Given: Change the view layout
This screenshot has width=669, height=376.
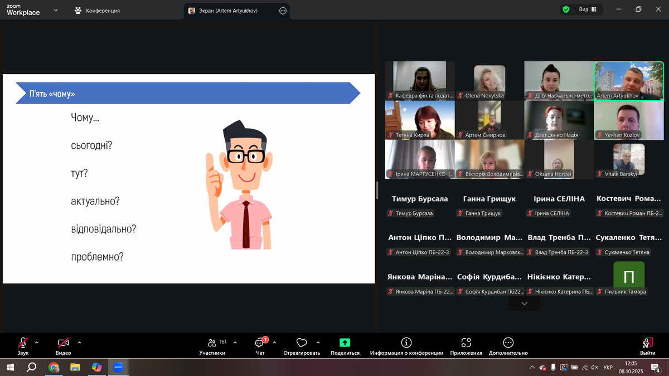Looking at the screenshot, I should 587,9.
